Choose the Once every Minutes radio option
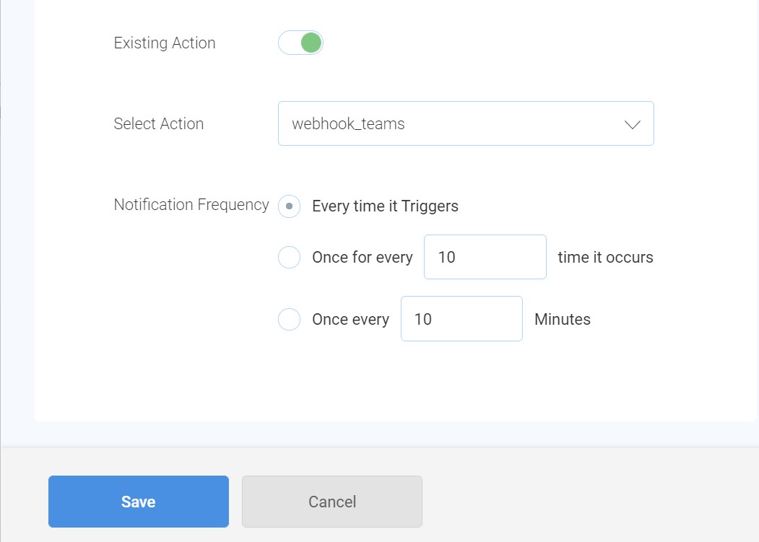Viewport: 759px width, 542px height. [x=289, y=319]
